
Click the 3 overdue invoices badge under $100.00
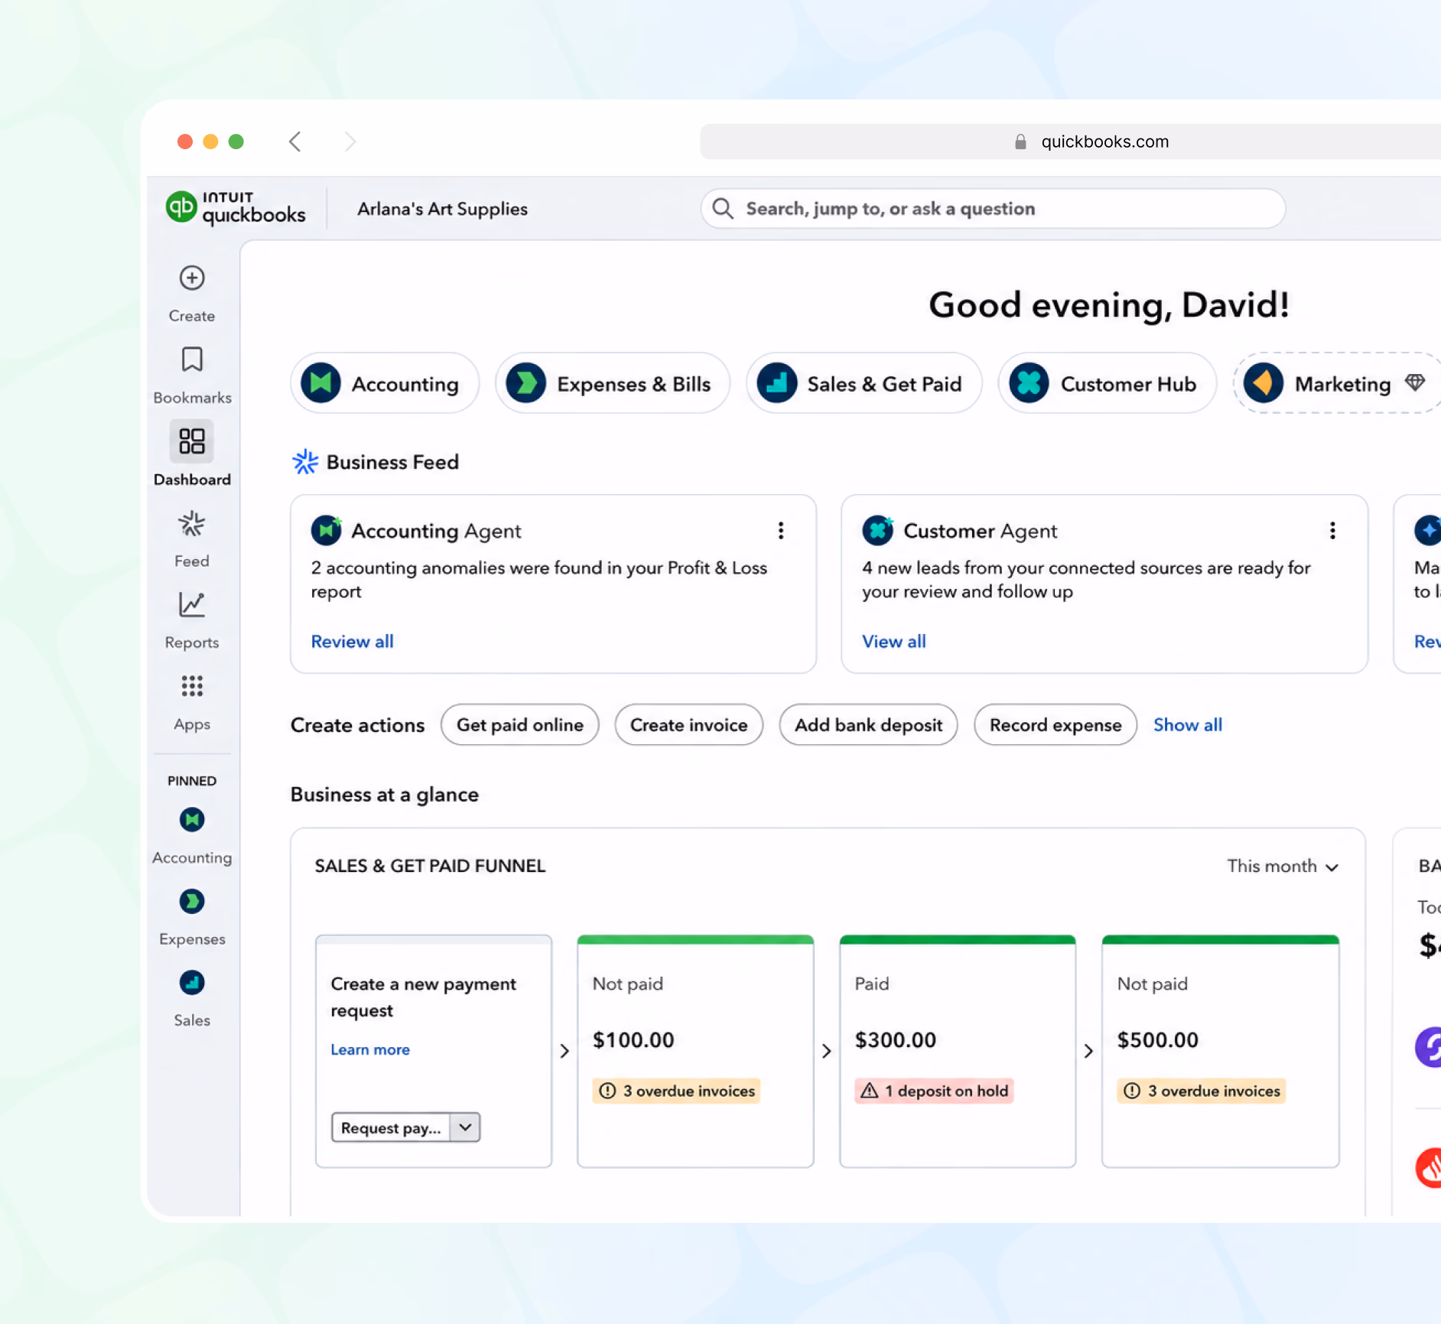(677, 1091)
